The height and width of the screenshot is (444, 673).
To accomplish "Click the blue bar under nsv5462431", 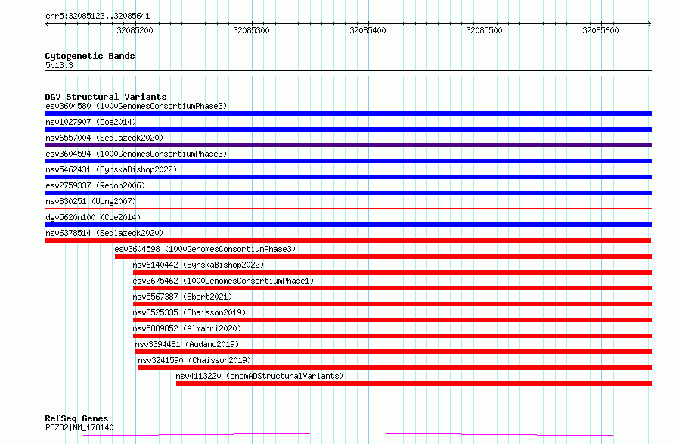I will (x=348, y=177).
